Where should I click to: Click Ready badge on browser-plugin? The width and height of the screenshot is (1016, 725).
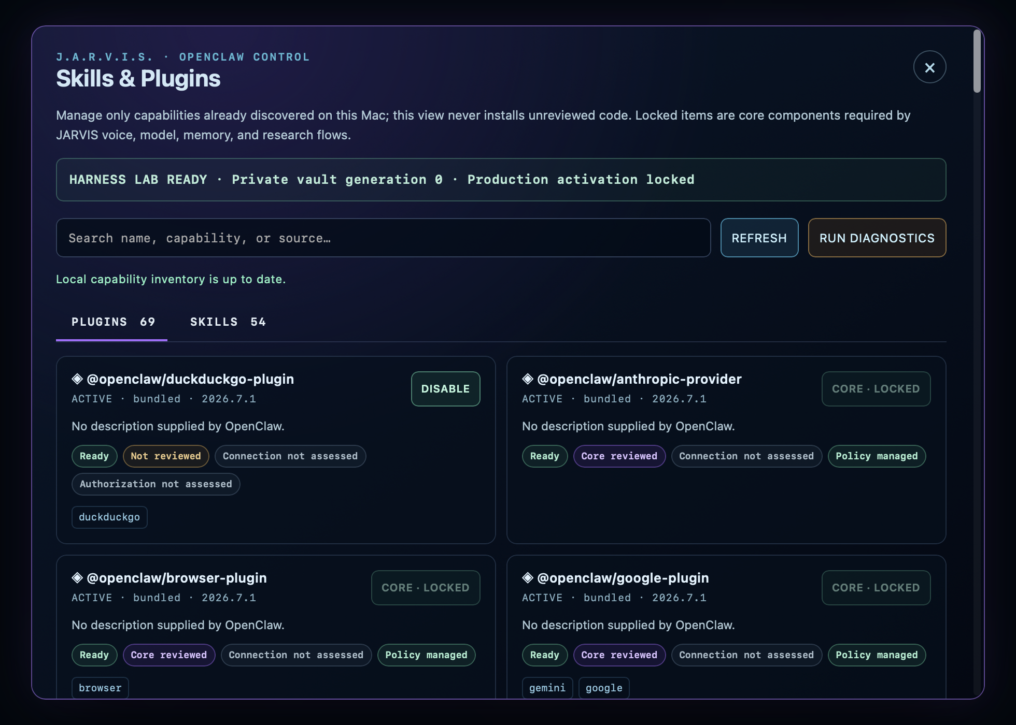pos(94,655)
